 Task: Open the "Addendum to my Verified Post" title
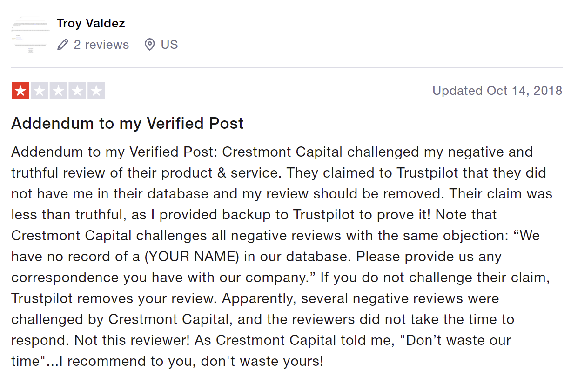pyautogui.click(x=128, y=123)
